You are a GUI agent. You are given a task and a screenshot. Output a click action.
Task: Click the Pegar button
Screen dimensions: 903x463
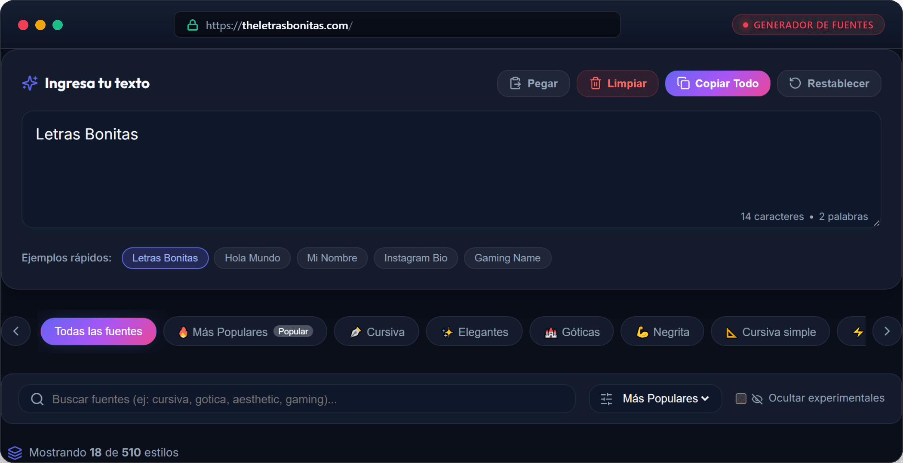coord(534,83)
